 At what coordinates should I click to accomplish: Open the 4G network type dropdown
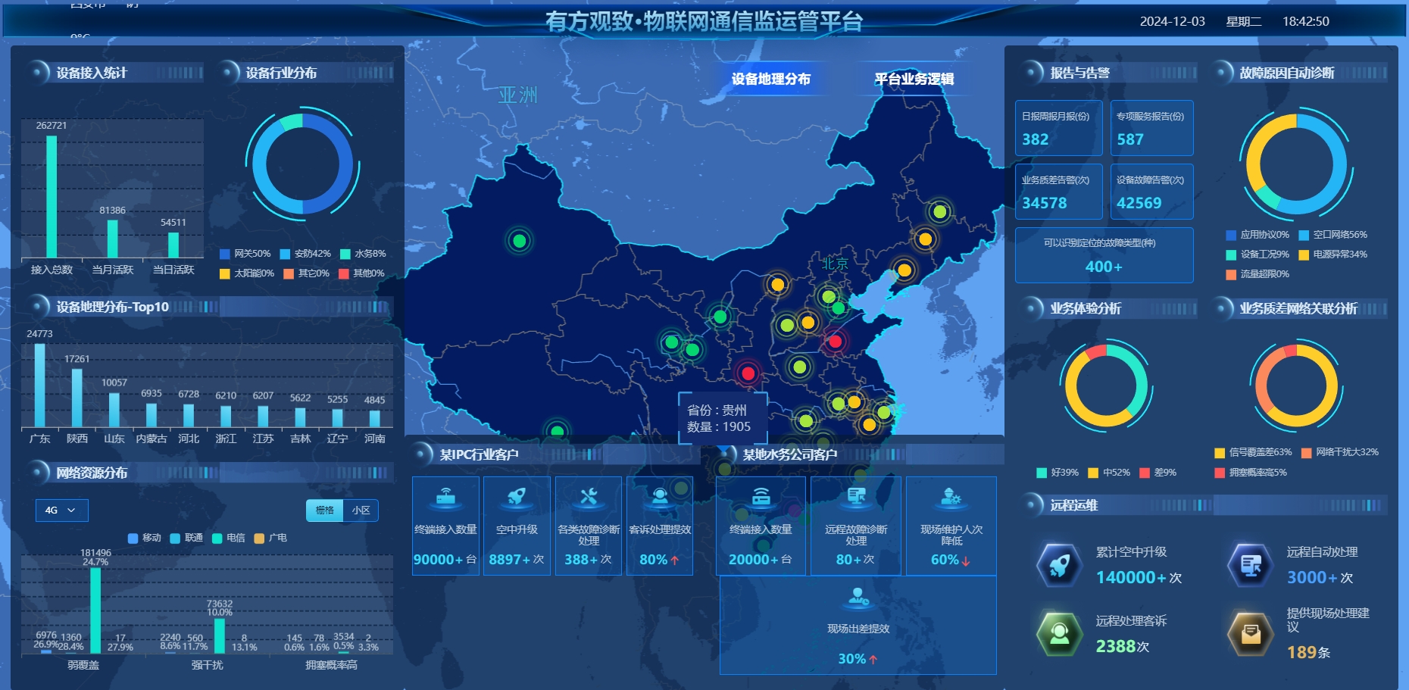coord(61,510)
